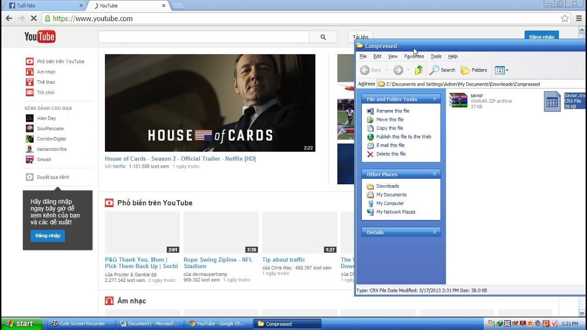Click the Đăng nhập button in YouTube header
Image resolution: width=587 pixels, height=330 pixels.
coord(542,37)
